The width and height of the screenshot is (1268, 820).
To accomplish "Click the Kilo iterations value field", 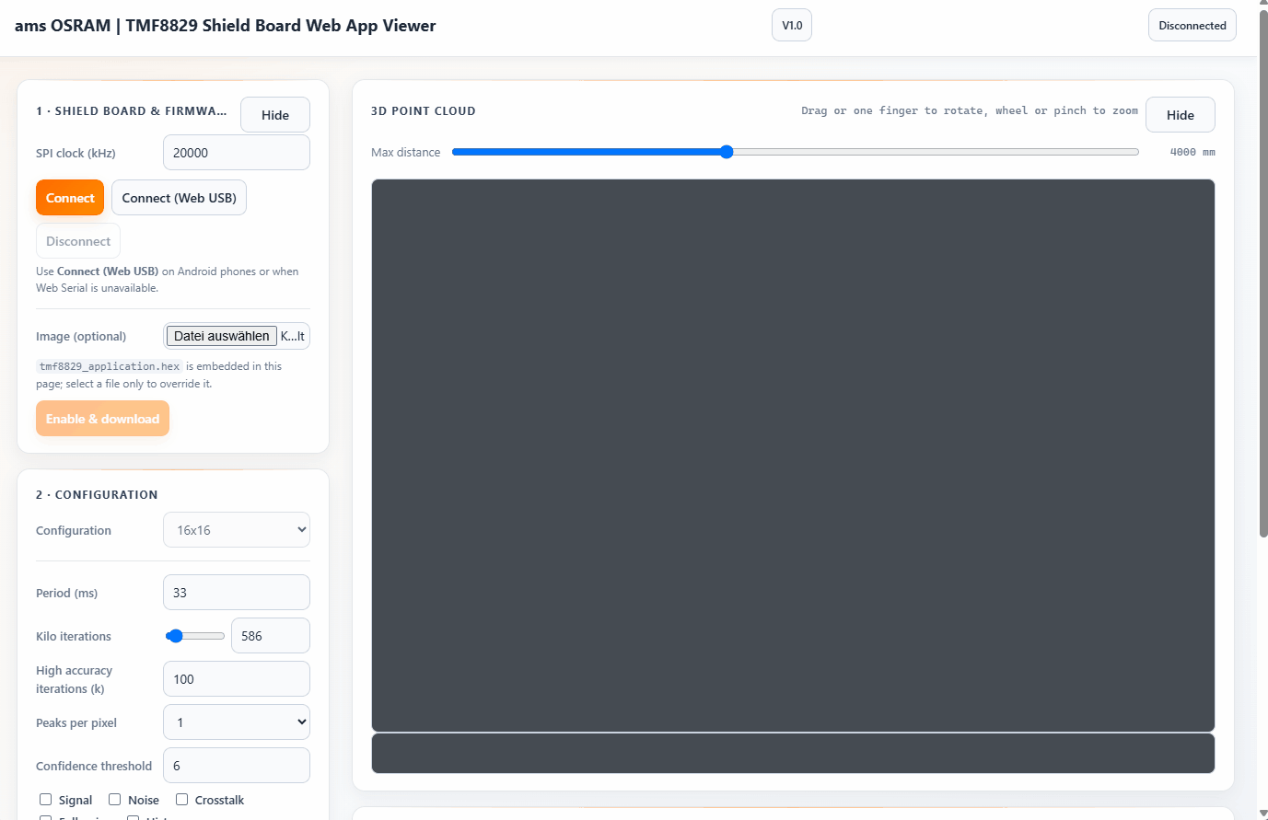I will coord(271,636).
